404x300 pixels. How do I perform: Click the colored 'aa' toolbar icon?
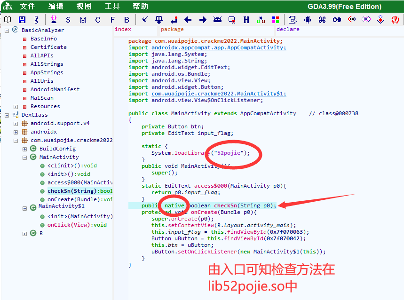tap(261, 20)
